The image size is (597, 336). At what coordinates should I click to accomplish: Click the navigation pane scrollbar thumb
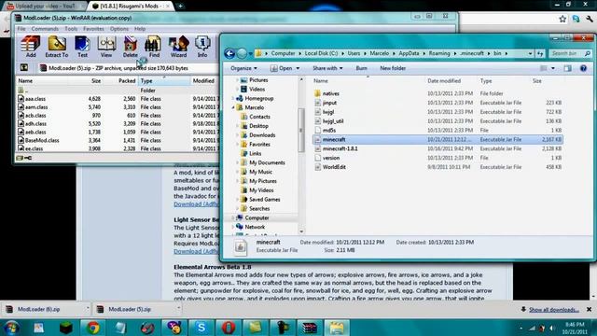pos(301,131)
